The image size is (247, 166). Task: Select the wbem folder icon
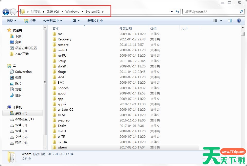[x=54, y=147]
